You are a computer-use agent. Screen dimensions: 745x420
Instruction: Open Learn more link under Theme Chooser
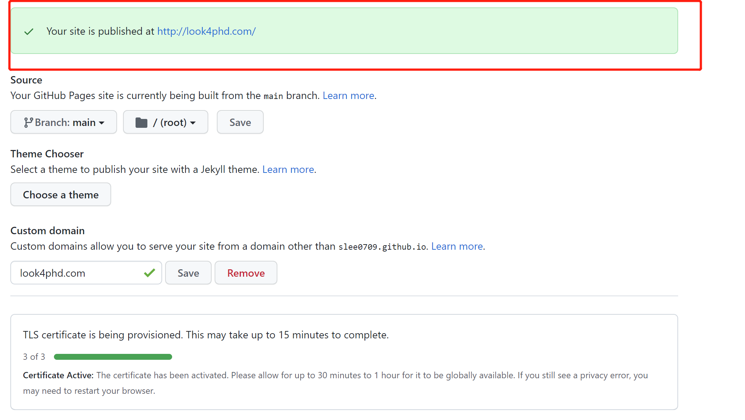pos(288,170)
